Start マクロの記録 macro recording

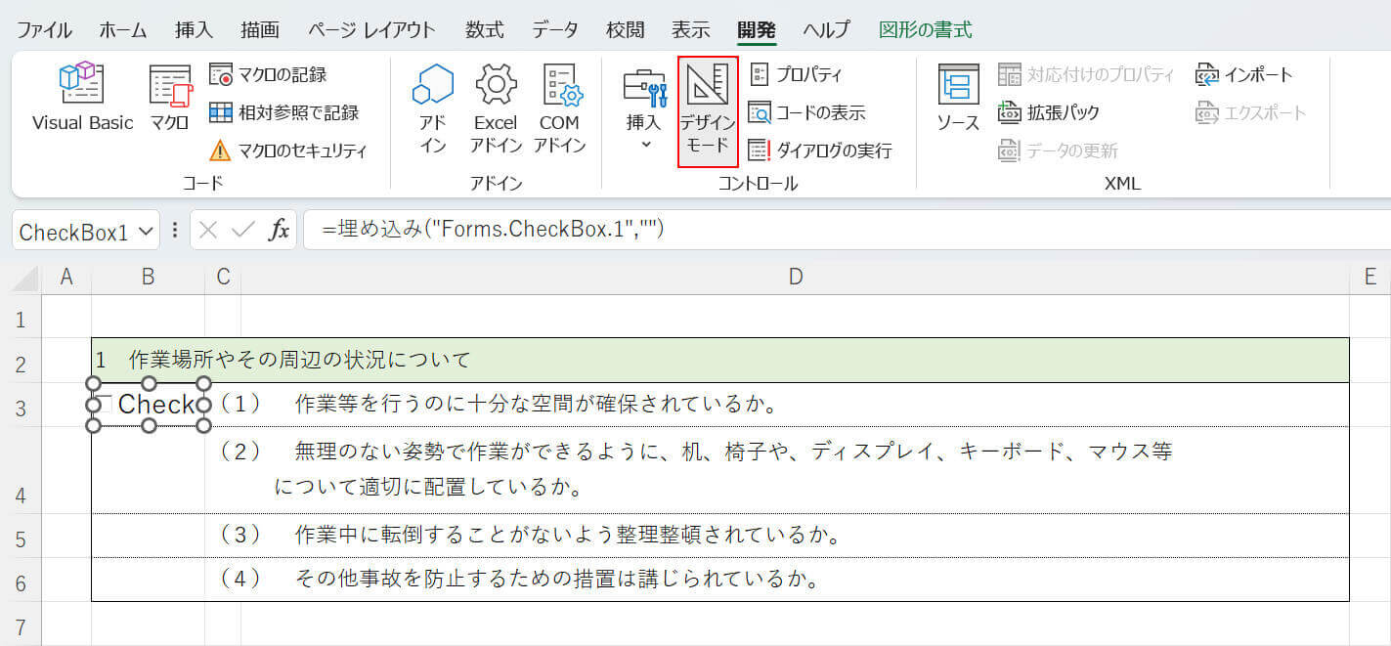click(x=269, y=74)
